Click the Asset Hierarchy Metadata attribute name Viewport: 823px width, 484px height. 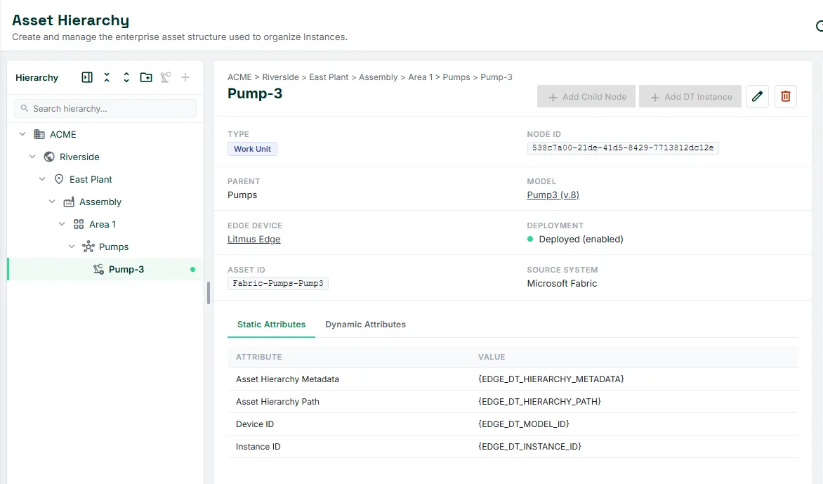coord(288,379)
